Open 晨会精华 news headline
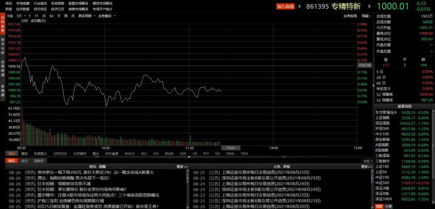 (x=98, y=195)
